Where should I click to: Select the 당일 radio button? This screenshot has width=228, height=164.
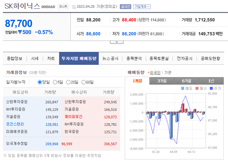[40, 82]
